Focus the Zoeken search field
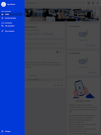 pyautogui.click(x=55, y=3)
